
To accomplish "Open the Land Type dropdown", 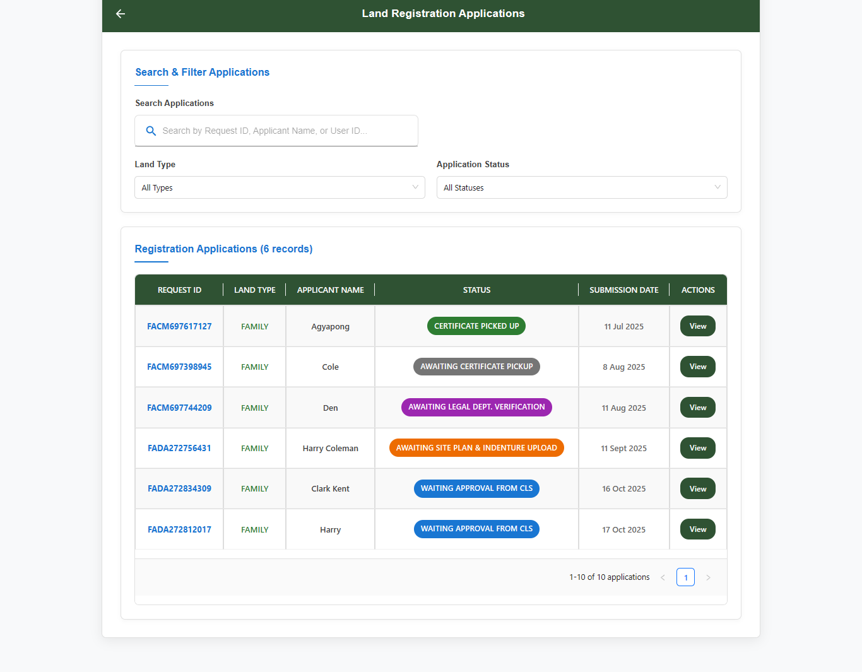I will click(280, 187).
